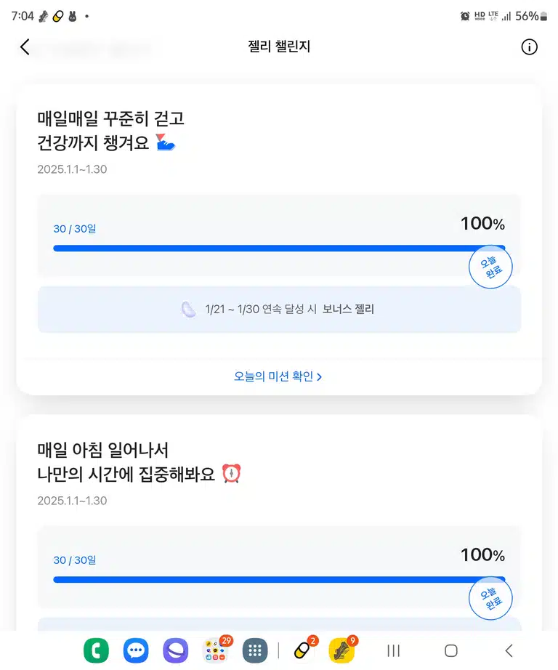Image resolution: width=558 pixels, height=670 pixels.
Task: Click the walking challenge progress bar
Action: point(279,249)
